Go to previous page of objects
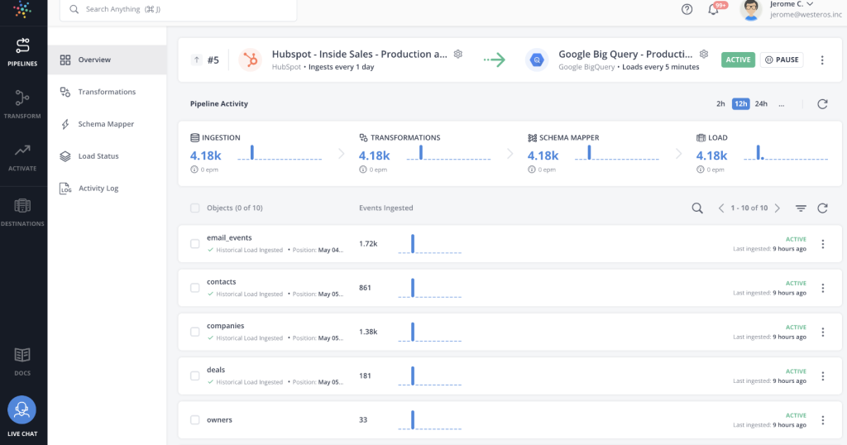This screenshot has height=445, width=847. (x=721, y=208)
